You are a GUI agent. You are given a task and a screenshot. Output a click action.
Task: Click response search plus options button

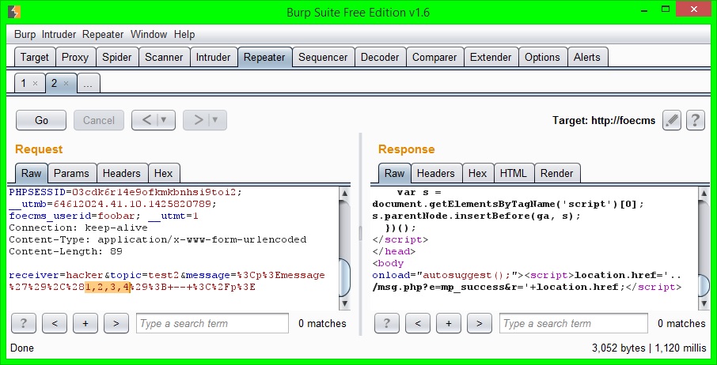click(449, 323)
